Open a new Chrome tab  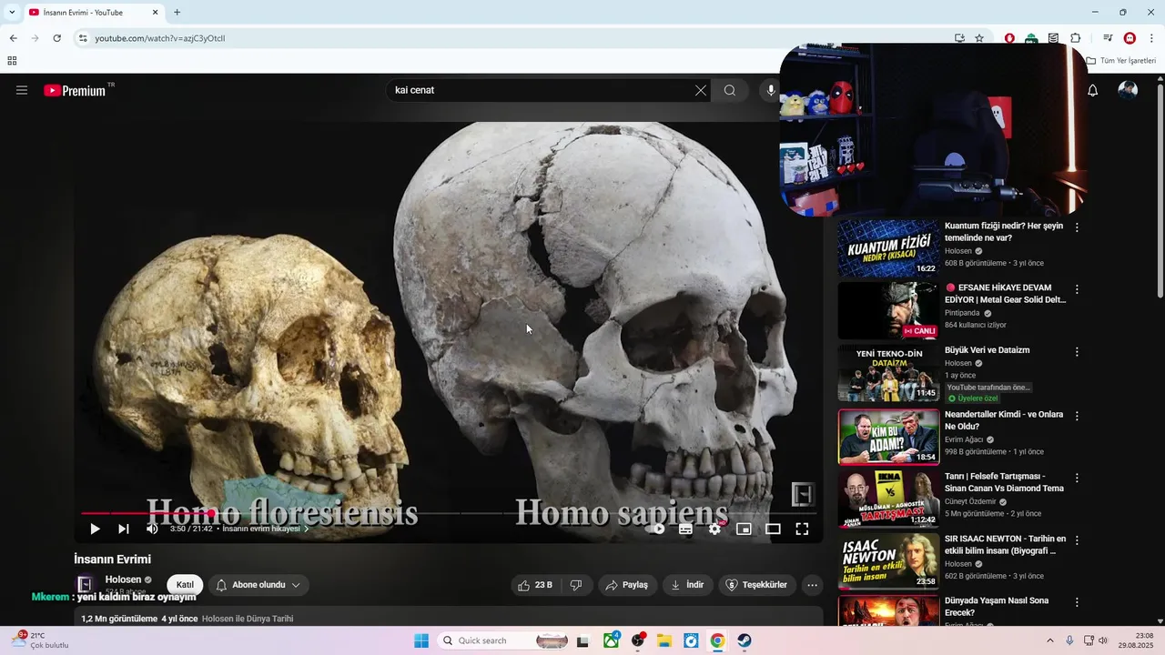[177, 12]
